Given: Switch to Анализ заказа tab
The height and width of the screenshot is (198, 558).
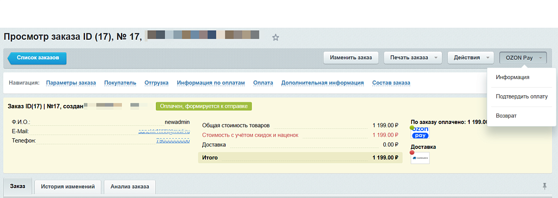Looking at the screenshot, I should coord(129,187).
